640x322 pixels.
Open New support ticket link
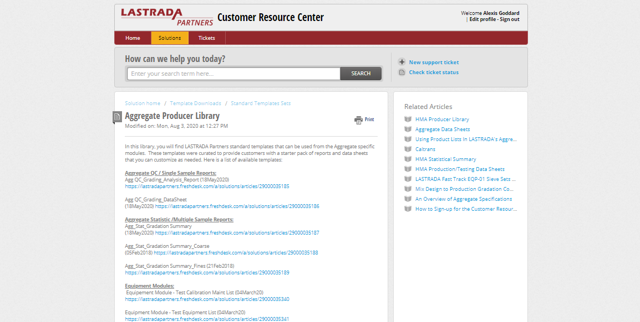434,63
